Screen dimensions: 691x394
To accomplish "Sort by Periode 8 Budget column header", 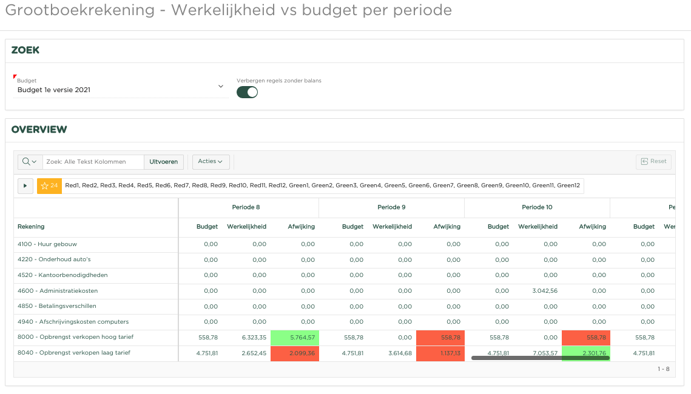I will coord(207,227).
